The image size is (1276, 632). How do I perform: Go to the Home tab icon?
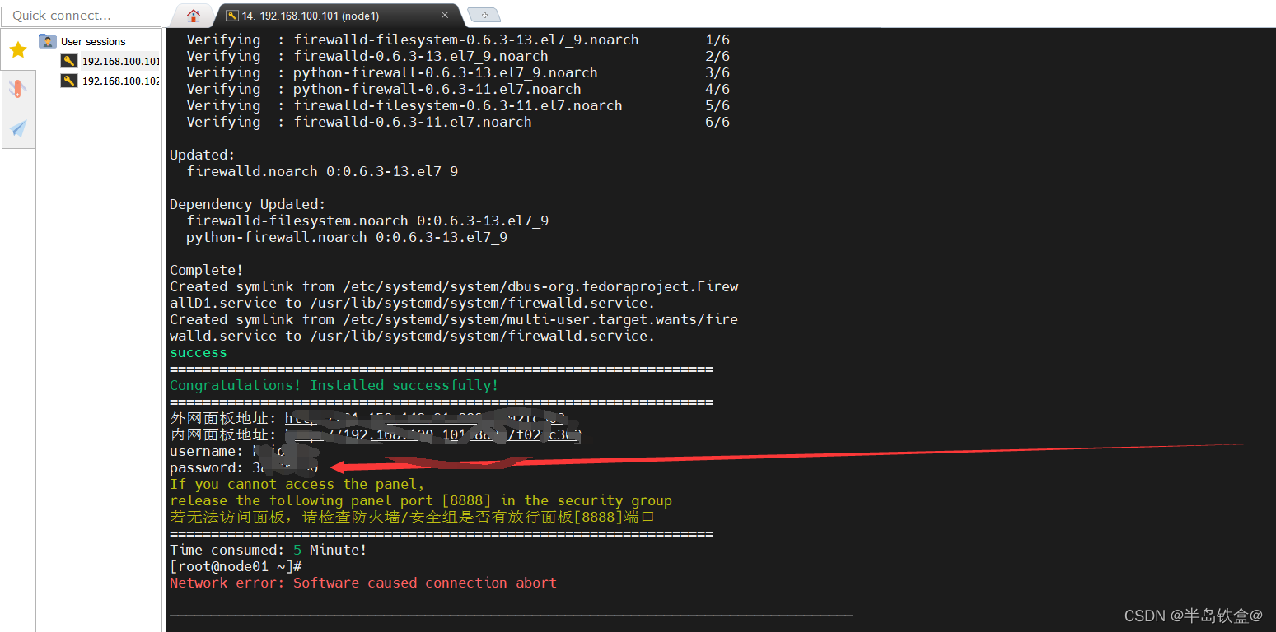pos(194,16)
